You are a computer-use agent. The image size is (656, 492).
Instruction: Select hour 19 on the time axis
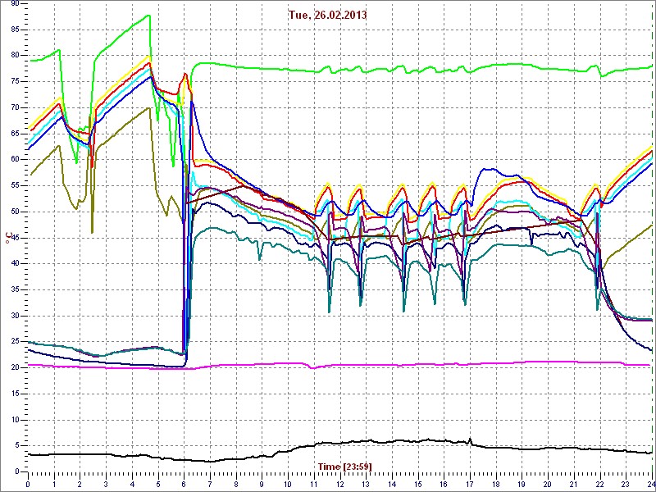[522, 484]
